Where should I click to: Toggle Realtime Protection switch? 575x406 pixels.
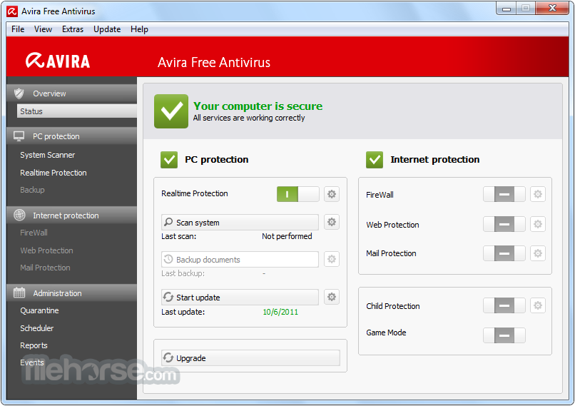(297, 194)
